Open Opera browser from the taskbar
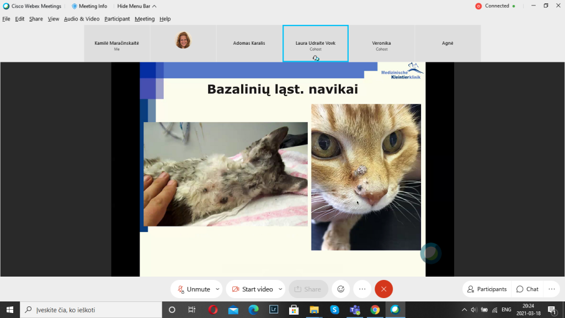Image resolution: width=565 pixels, height=318 pixels. (213, 310)
